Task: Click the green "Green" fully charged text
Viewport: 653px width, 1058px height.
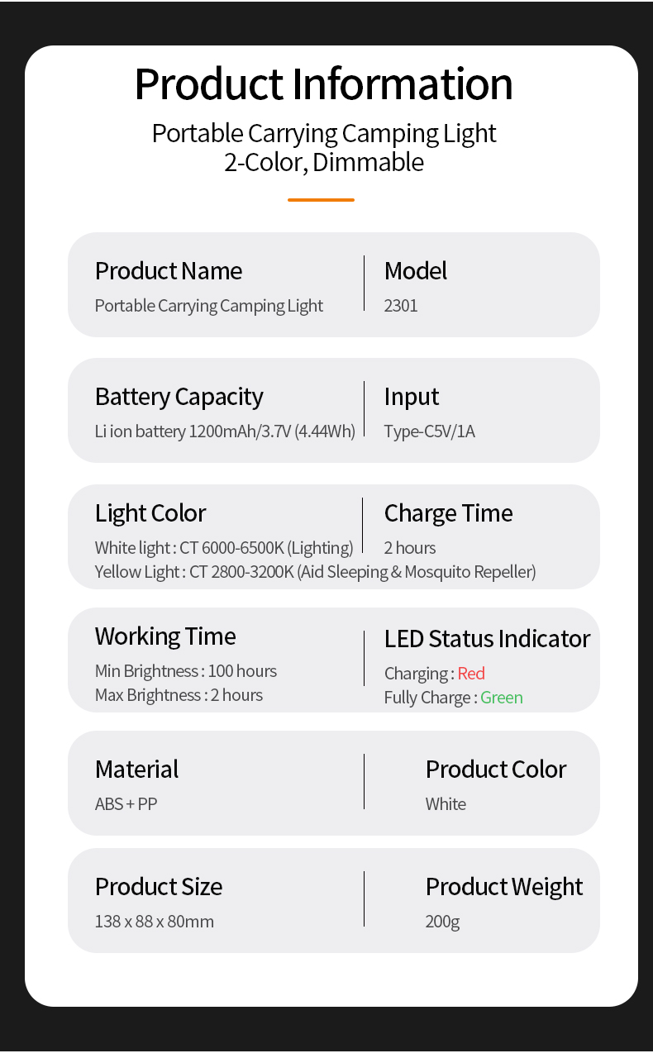Action: tap(502, 698)
